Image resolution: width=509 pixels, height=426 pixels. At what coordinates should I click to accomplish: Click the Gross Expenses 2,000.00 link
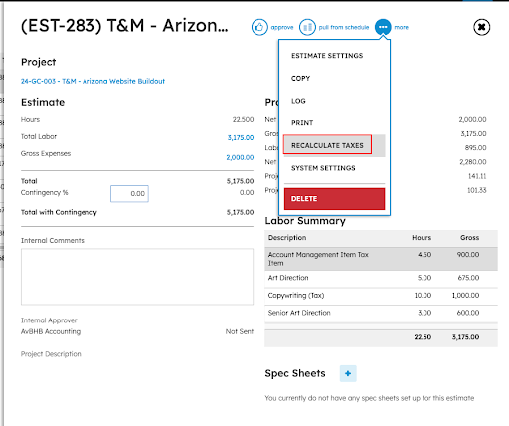[240, 157]
